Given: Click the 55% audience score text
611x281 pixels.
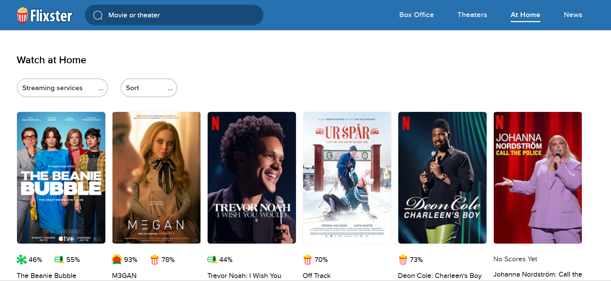Looking at the screenshot, I should (73, 260).
